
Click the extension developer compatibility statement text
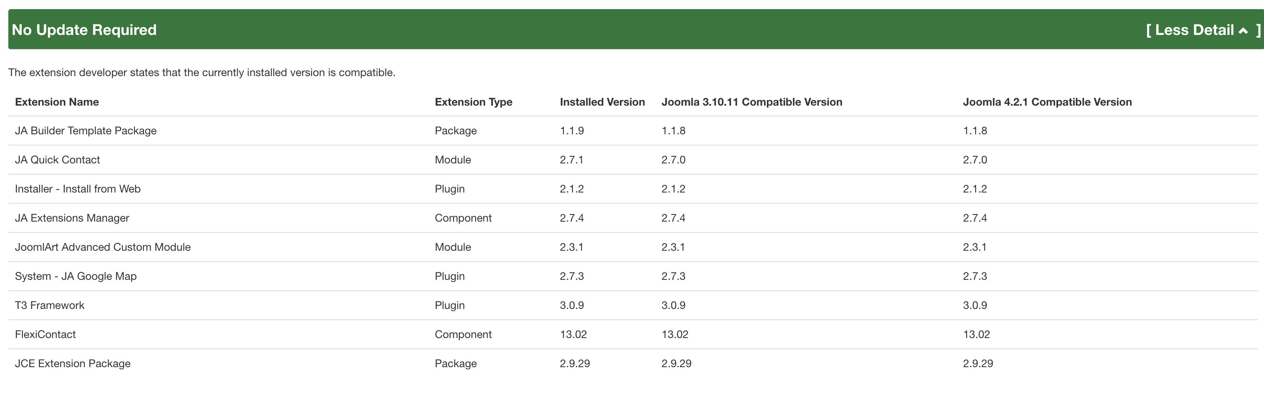pos(202,72)
